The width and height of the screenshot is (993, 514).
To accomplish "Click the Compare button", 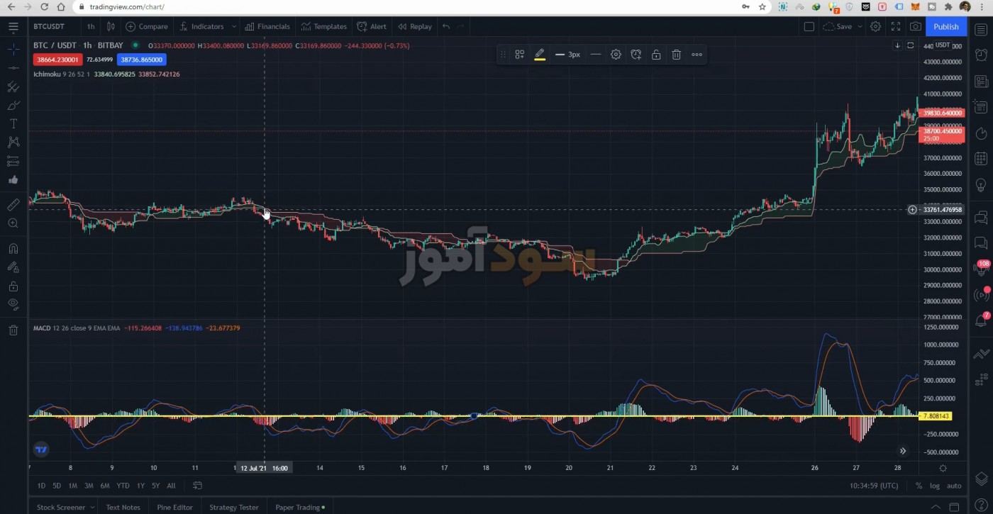I will click(147, 26).
